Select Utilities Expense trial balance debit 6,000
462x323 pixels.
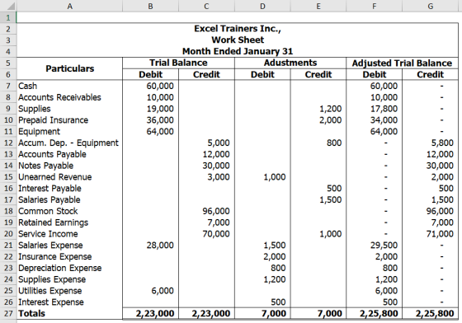150,291
